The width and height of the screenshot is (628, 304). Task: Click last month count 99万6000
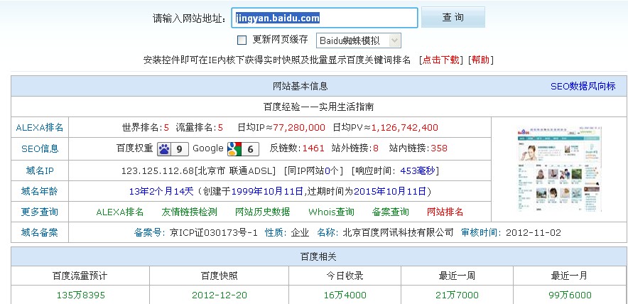tap(570, 295)
